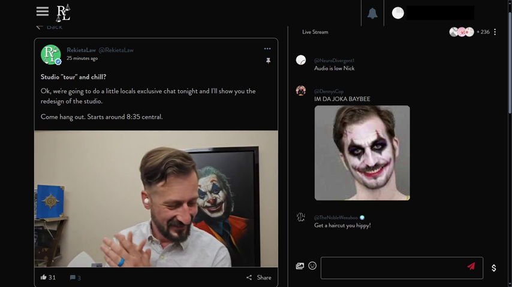Viewport: 512px width, 287px height.
Task: Open the RekietaLaw author name link
Action: (81, 50)
